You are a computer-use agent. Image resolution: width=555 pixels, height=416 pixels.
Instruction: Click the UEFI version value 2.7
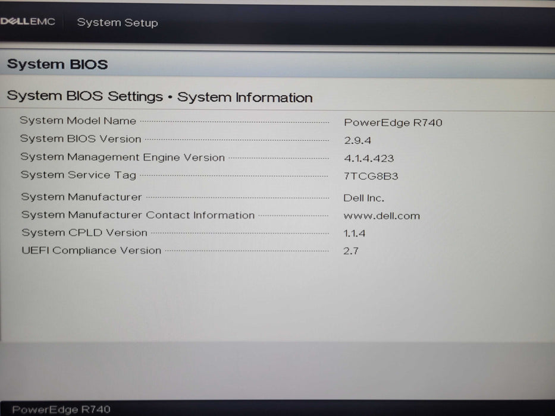(351, 251)
